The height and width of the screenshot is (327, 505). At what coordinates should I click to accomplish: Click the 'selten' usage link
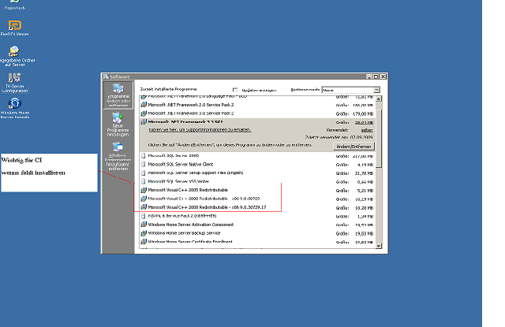367,130
